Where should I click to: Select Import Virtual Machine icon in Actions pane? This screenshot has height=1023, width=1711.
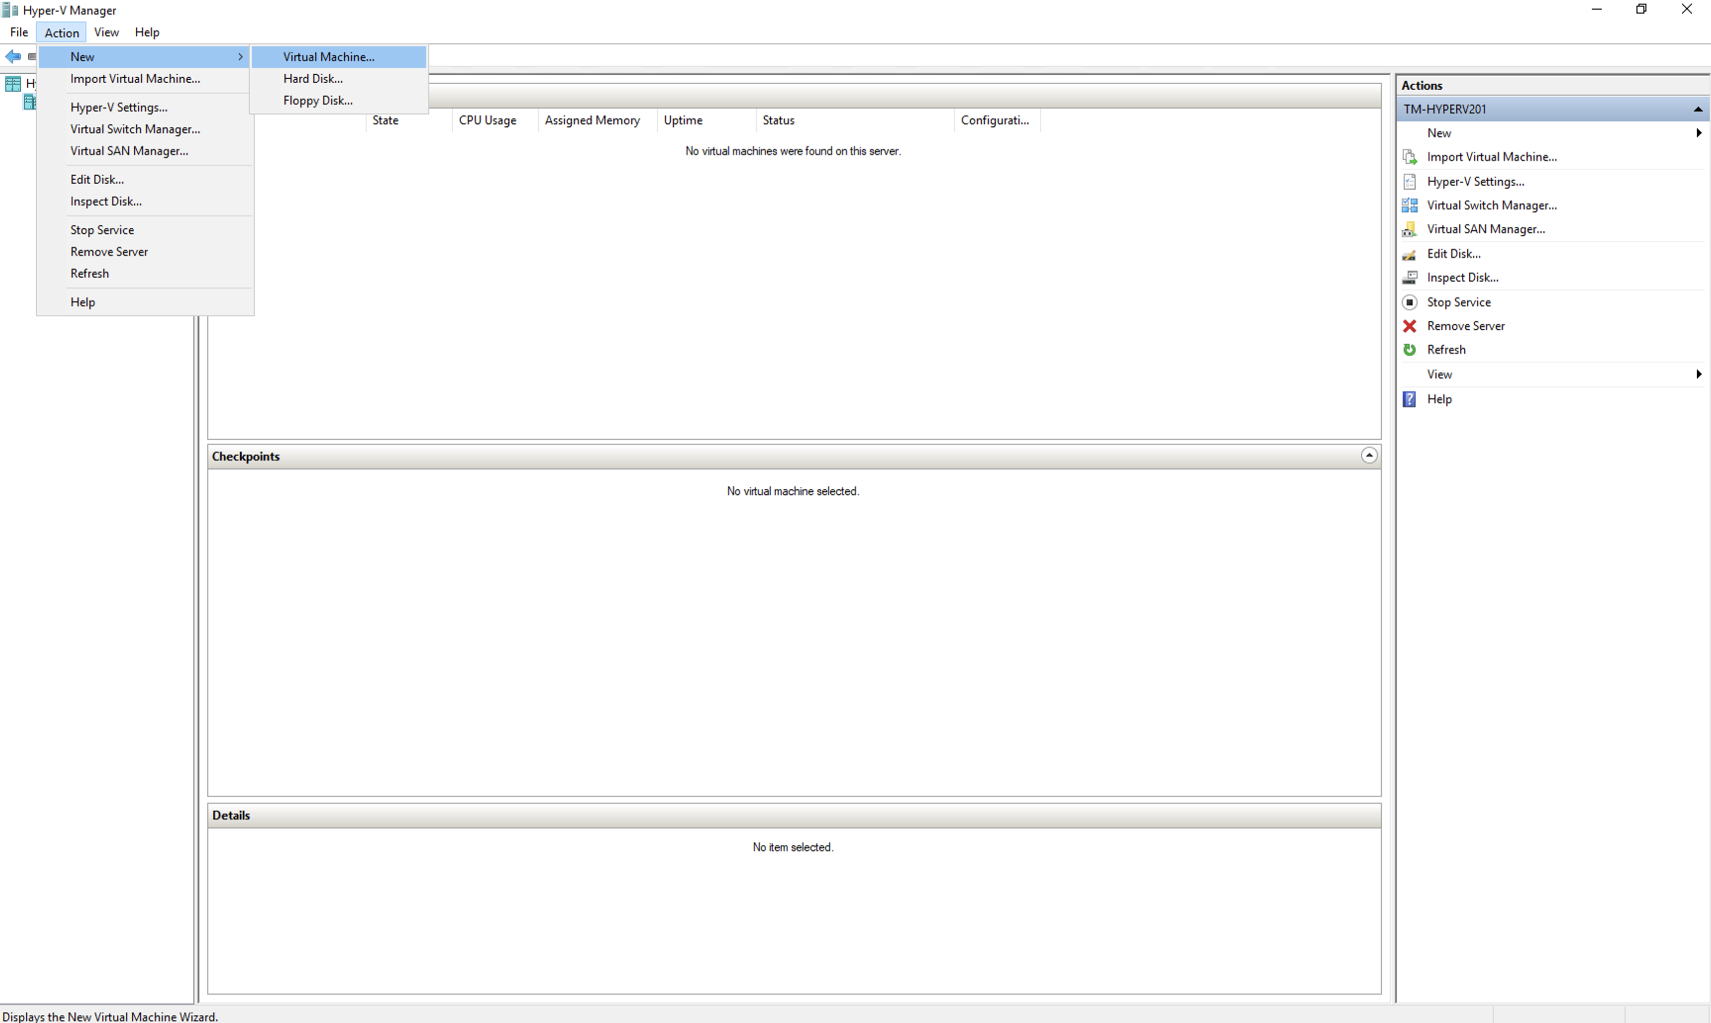[1410, 156]
